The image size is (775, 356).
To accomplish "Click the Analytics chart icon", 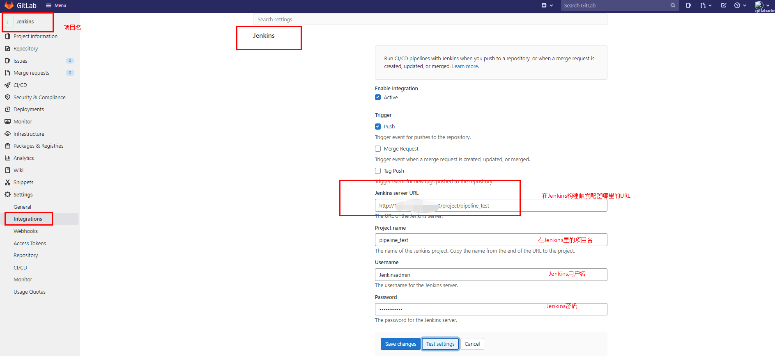I will point(7,158).
